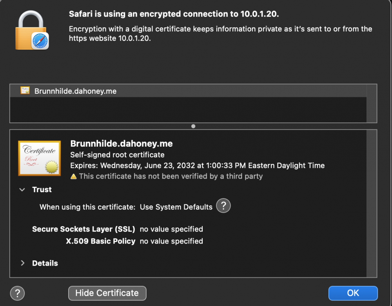The width and height of the screenshot is (392, 306).
Task: Click the bold Brunnhilde.dahoney.me heading in details pane
Action: (x=122, y=144)
